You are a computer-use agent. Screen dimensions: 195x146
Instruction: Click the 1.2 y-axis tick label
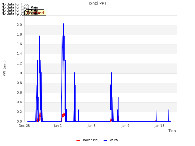tap(19, 64)
